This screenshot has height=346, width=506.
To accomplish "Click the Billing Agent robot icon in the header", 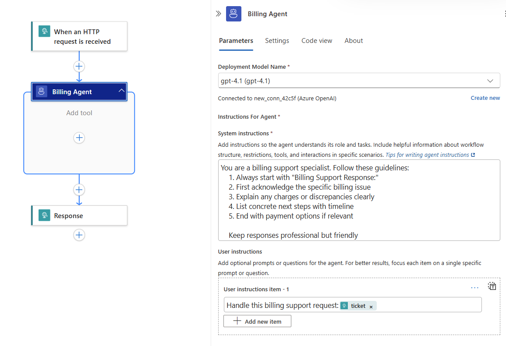I will point(234,14).
